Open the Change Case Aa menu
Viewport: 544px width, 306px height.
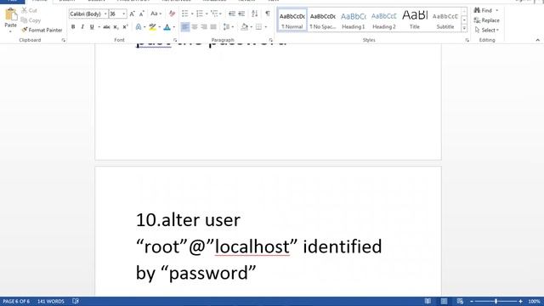156,14
